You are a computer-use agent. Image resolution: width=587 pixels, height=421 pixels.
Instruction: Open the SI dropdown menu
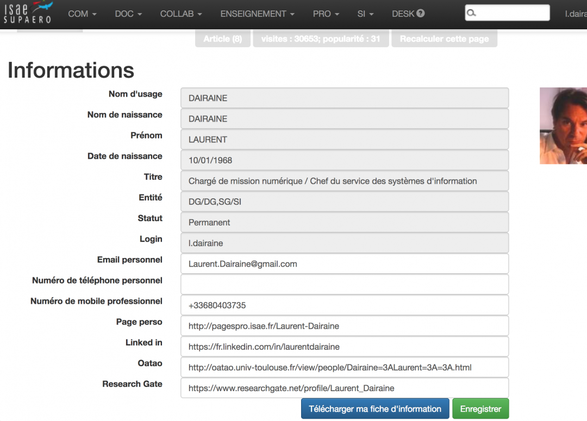(365, 14)
